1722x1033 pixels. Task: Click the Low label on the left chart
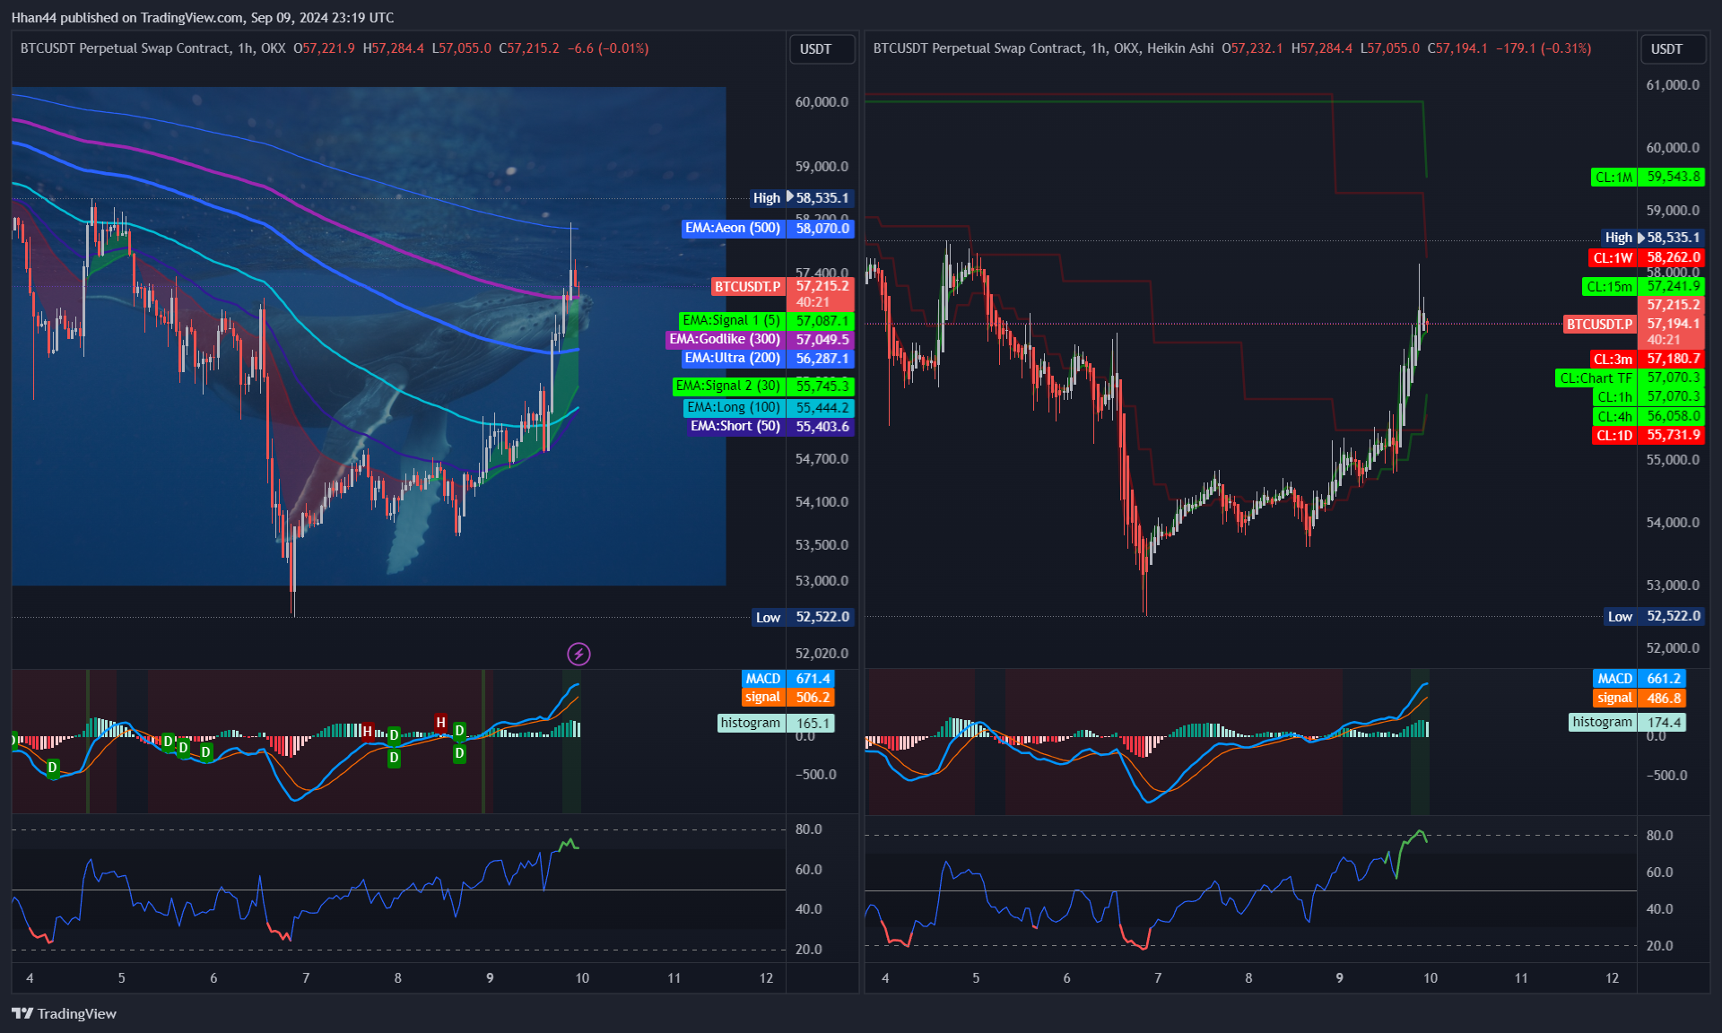768,617
